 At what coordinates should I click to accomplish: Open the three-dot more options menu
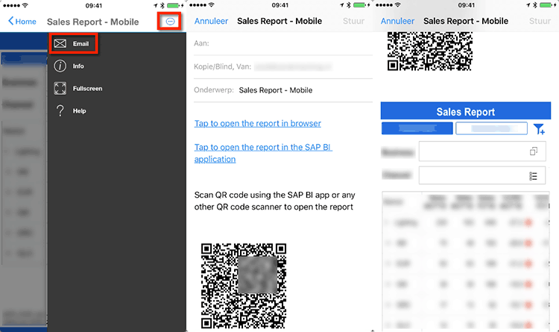[x=170, y=22]
